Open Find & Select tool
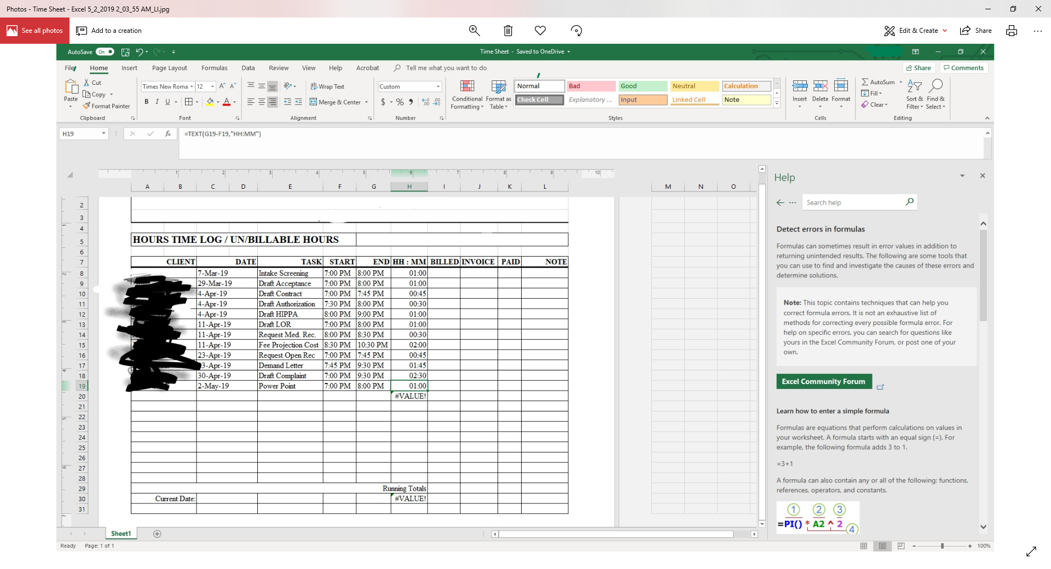The width and height of the screenshot is (1051, 569). click(x=935, y=94)
